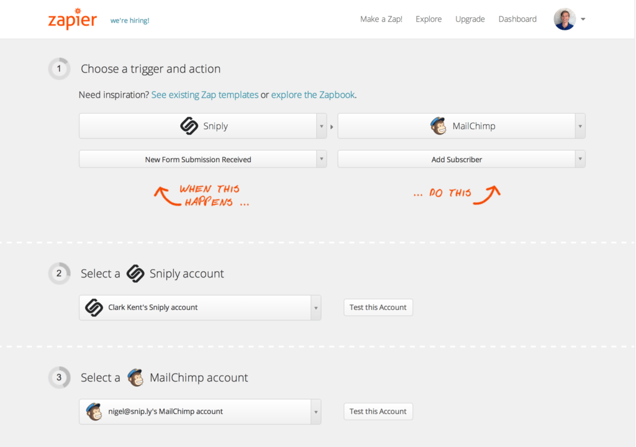This screenshot has height=447, width=636.
Task: Click the step 1 progress circle indicator
Action: click(x=59, y=68)
